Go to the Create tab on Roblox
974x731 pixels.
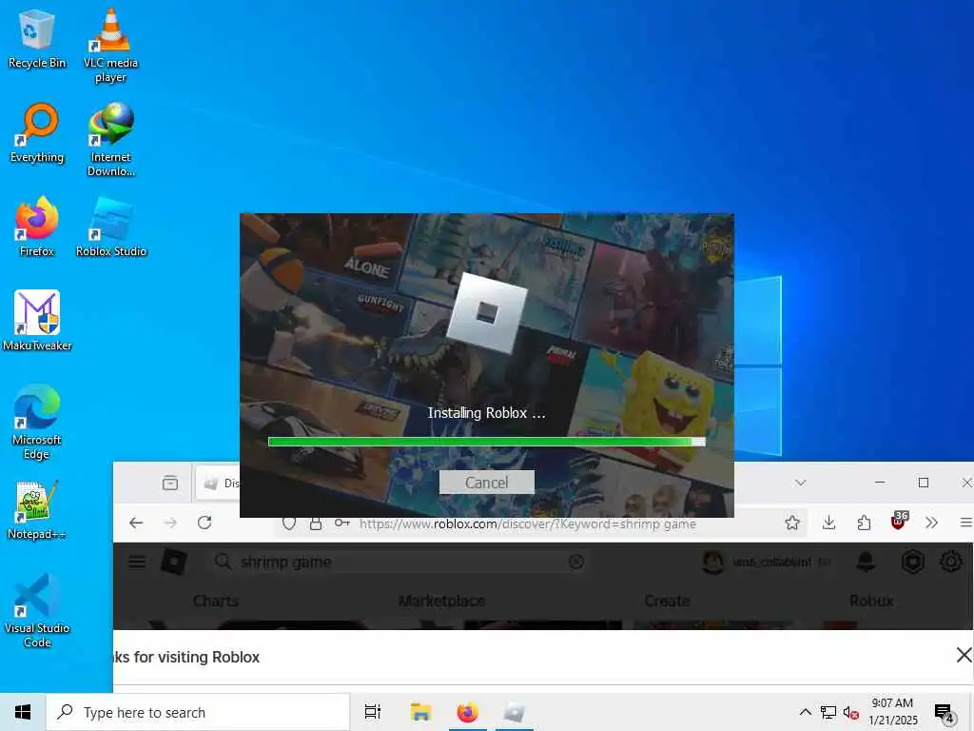point(667,602)
